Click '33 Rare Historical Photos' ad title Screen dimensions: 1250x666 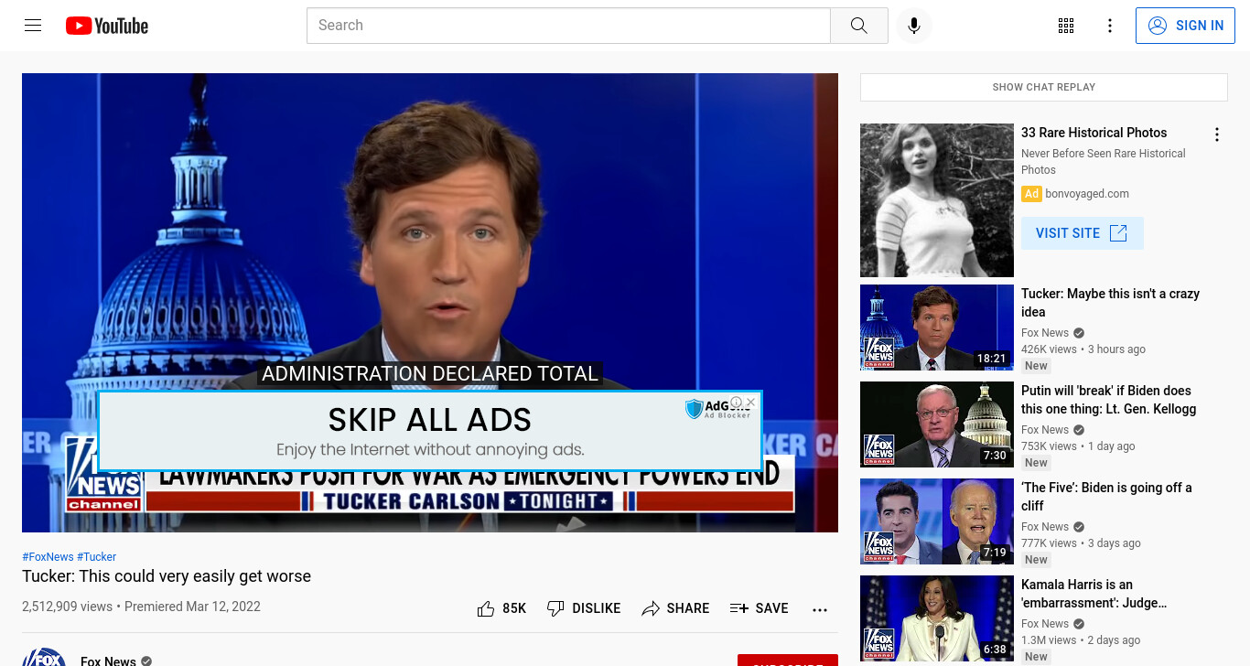[x=1094, y=133]
